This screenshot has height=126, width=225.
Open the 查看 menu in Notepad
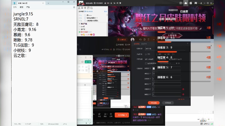pos(28,7)
